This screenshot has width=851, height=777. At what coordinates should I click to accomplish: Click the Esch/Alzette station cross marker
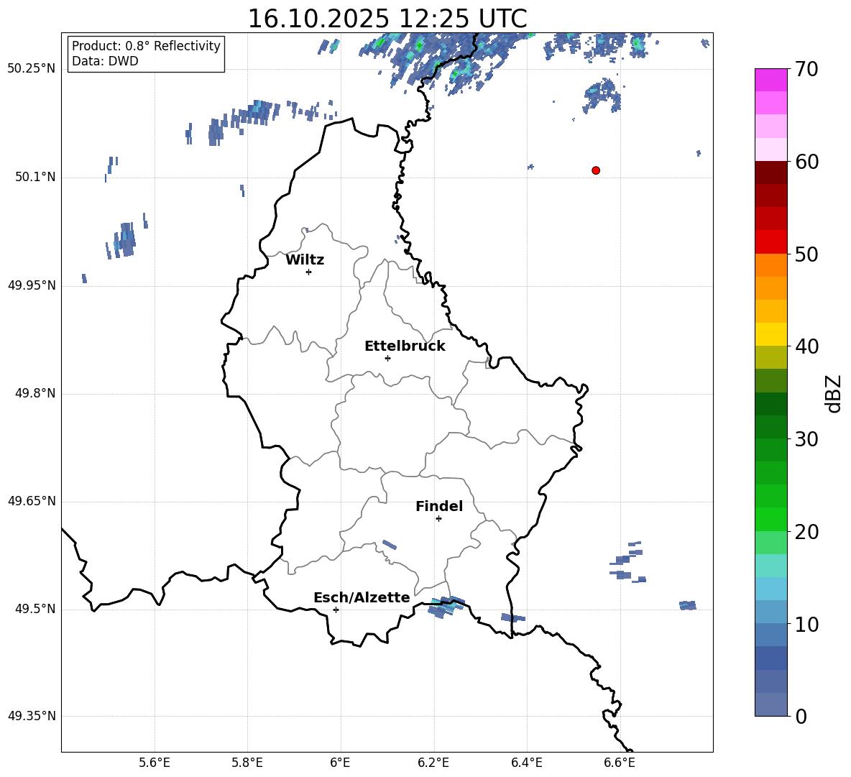click(336, 610)
